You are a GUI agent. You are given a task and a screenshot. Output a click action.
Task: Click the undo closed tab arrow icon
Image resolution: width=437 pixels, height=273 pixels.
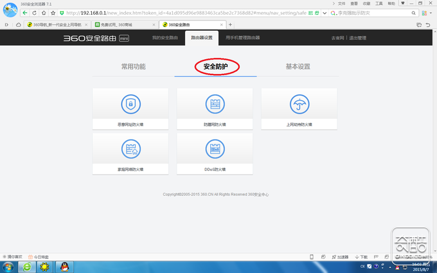[x=428, y=25]
